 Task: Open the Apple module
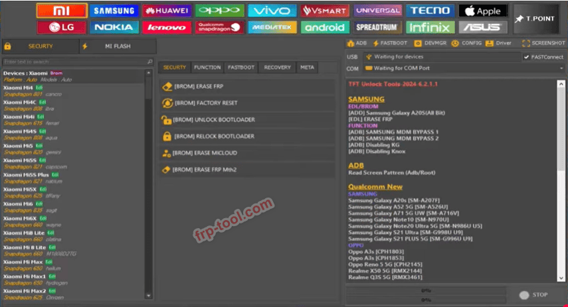click(x=483, y=11)
